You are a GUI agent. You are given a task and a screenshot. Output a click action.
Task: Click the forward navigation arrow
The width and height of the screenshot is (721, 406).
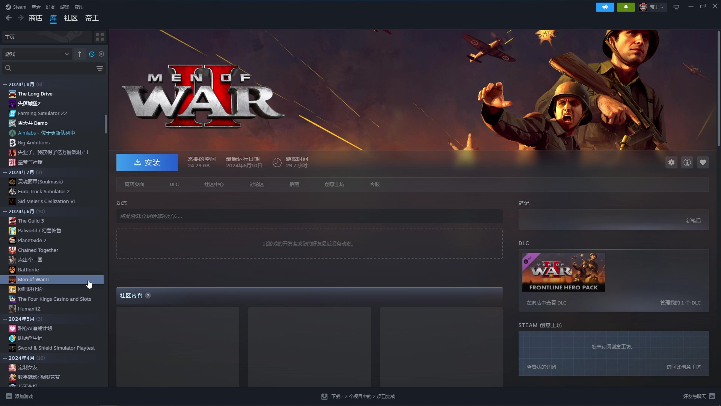[x=20, y=18]
